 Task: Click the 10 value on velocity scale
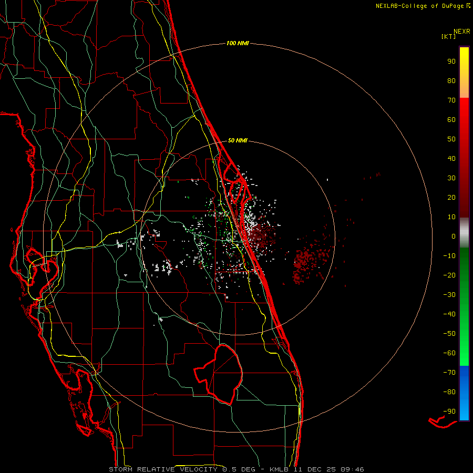451,217
